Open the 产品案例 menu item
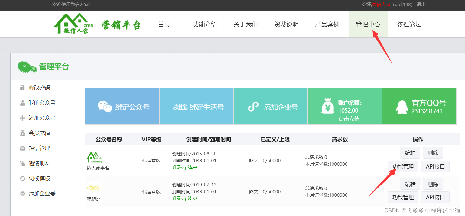Screen dimensions: 465x216 point(327,24)
